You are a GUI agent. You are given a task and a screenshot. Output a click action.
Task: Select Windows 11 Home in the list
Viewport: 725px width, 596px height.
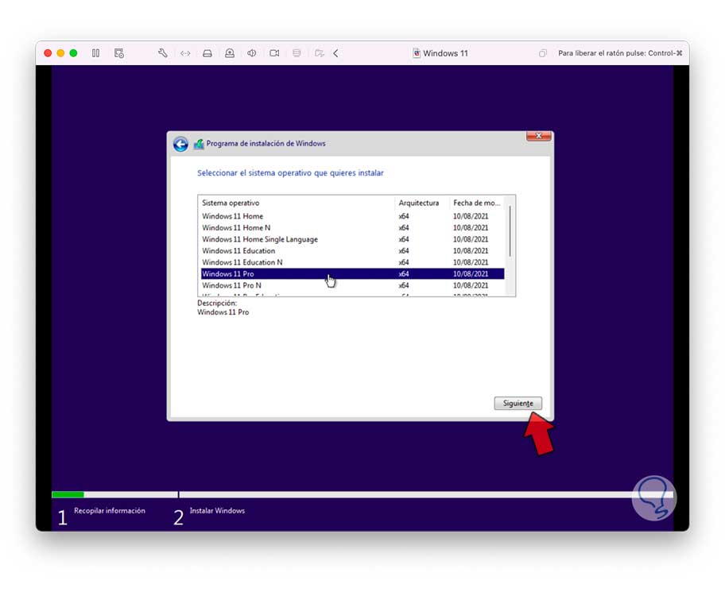(352, 216)
